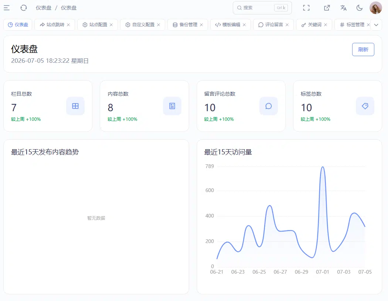
Task: Close the 备份管理 tab
Action: (201, 25)
